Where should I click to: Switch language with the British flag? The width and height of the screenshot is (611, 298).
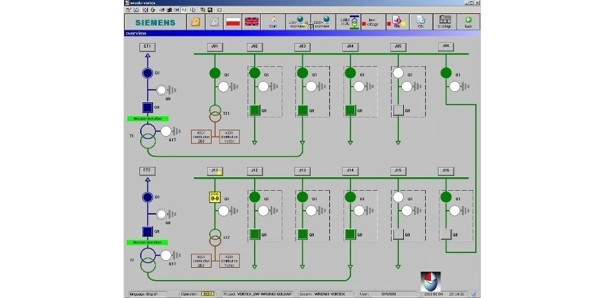tap(252, 22)
